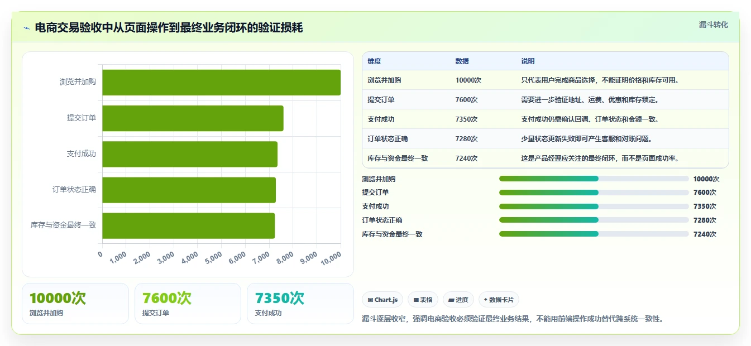Click the 订单状态正确 label on the chart axis
The image size is (751, 346).
(74, 190)
